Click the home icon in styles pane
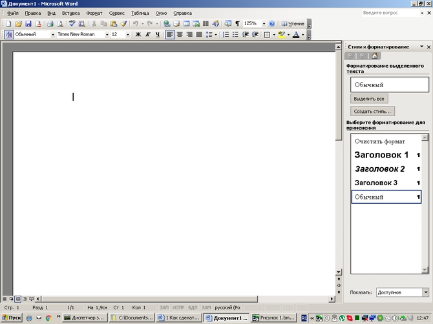433x324 pixels. (x=374, y=56)
